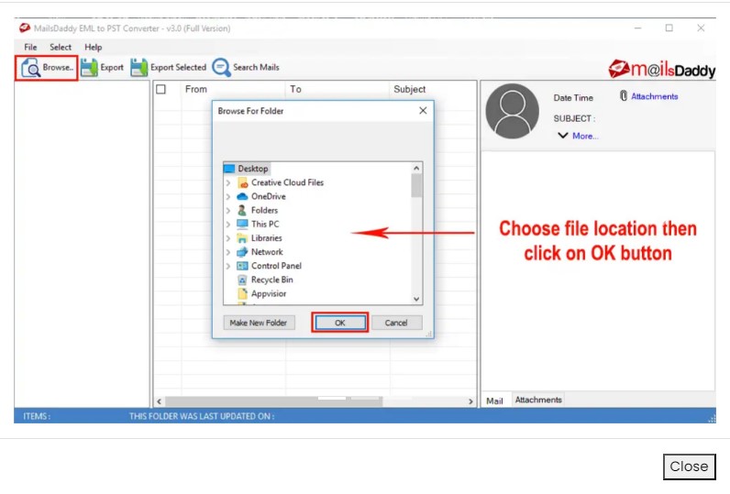The width and height of the screenshot is (730, 494).
Task: Sort by the Subject column header
Action: pyautogui.click(x=410, y=89)
